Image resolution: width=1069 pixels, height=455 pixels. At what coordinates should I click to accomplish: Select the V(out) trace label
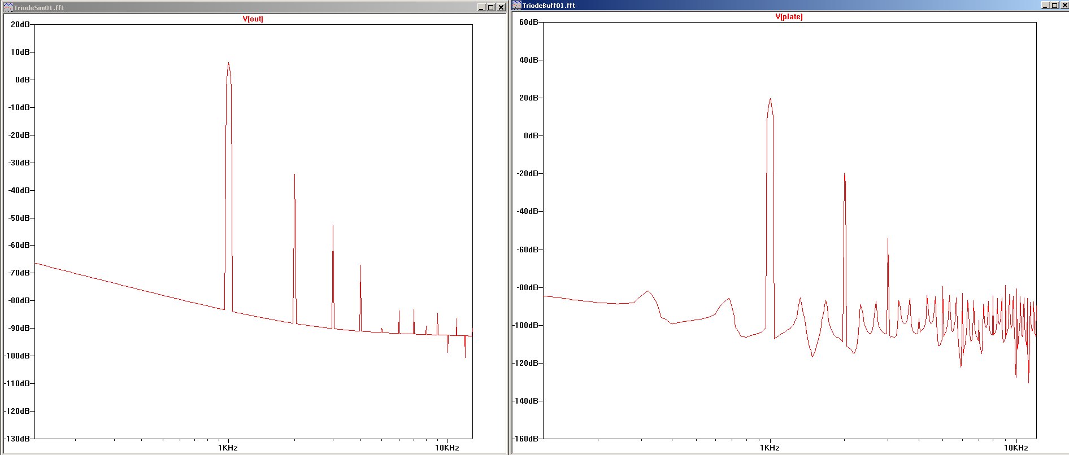(x=253, y=19)
